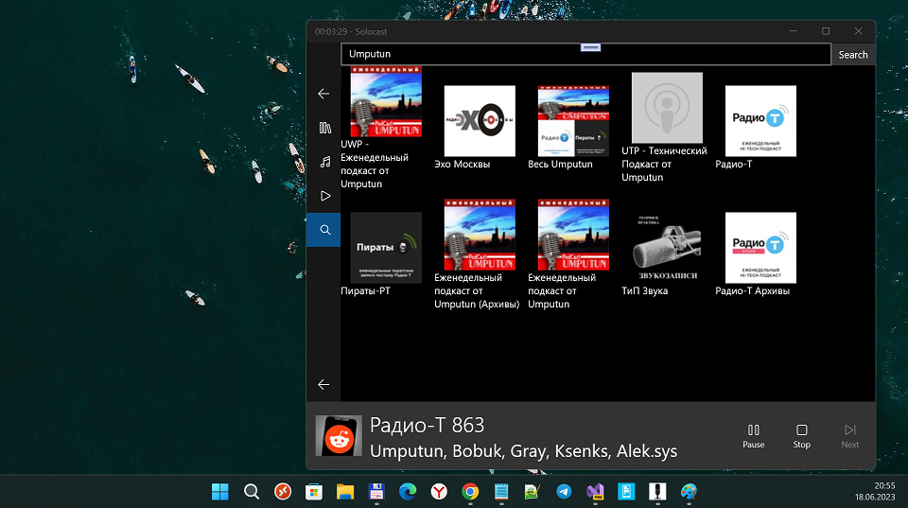Minimize the Solocast window
Screen dimensions: 908x508
coord(794,31)
